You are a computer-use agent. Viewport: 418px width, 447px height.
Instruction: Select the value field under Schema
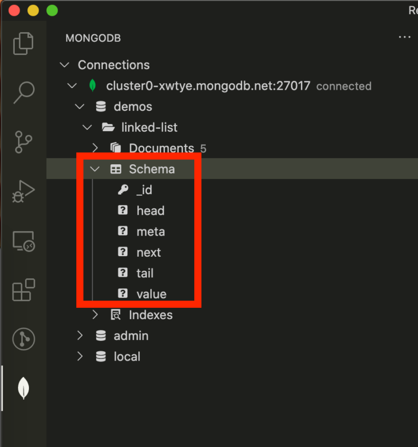tap(152, 294)
